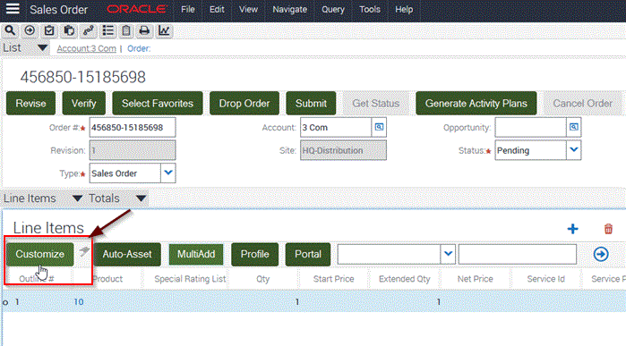Click the Service Id column header

coord(545,279)
